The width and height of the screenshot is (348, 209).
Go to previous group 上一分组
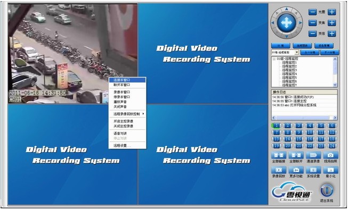[310, 53]
